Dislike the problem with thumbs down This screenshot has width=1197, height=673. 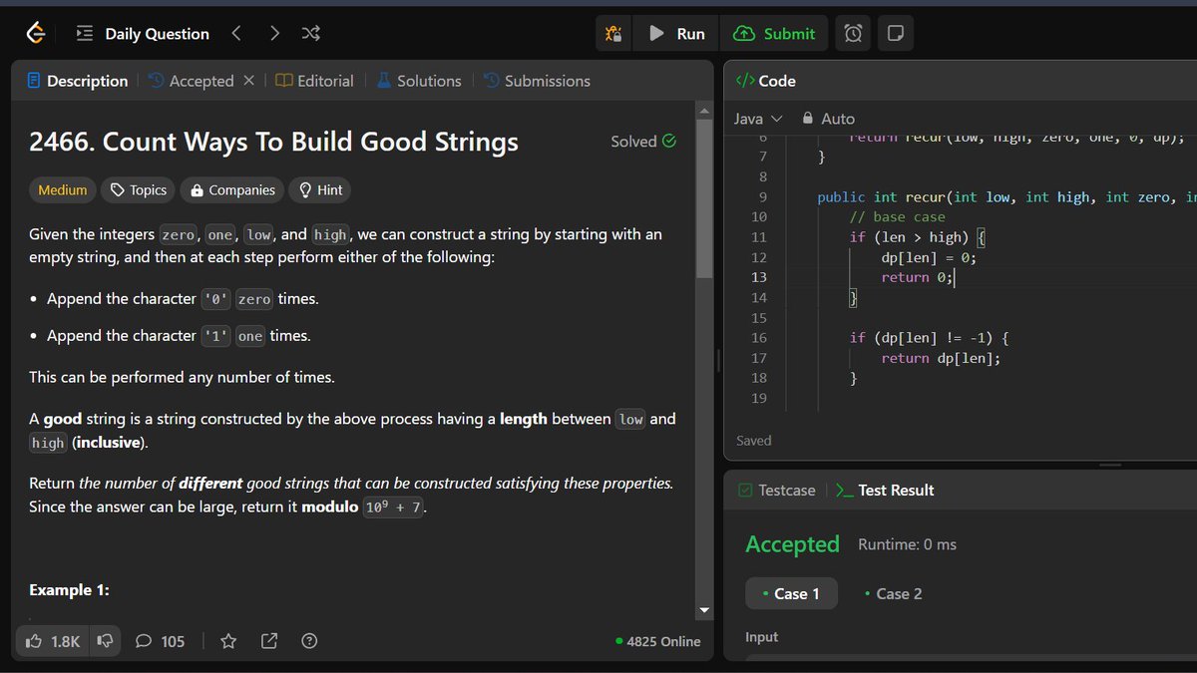(105, 641)
